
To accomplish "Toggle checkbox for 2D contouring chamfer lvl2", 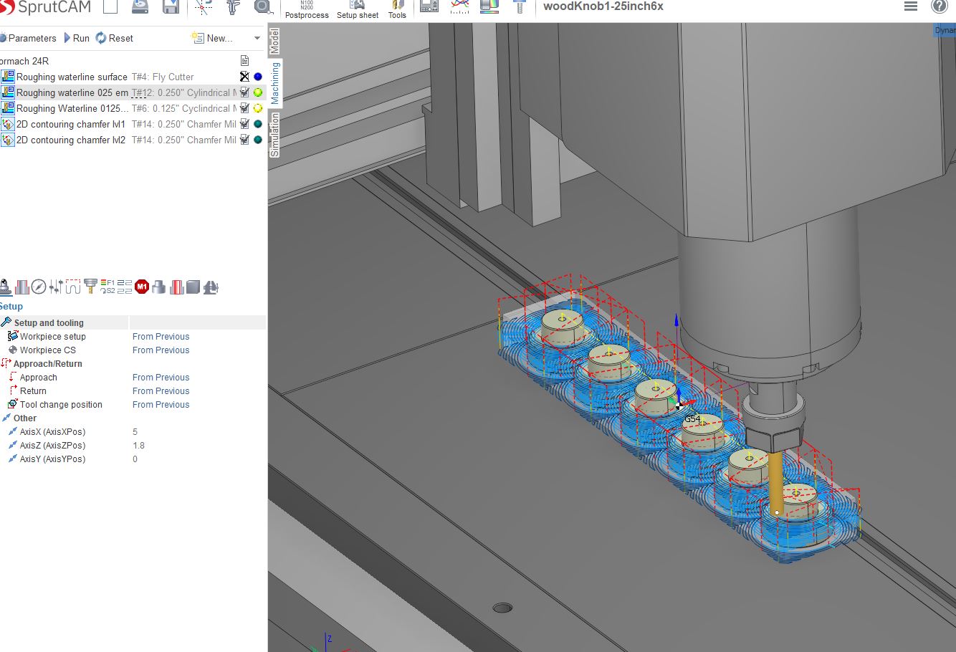I will (244, 140).
